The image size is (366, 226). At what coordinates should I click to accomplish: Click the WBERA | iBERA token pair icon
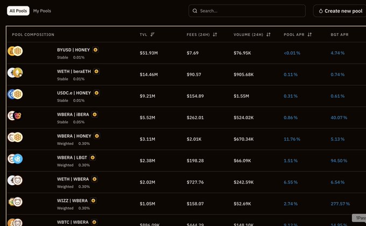pyautogui.click(x=15, y=115)
